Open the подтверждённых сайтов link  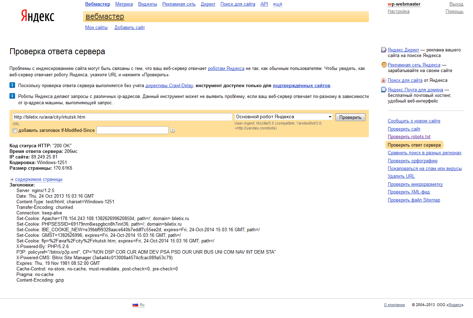pyautogui.click(x=302, y=86)
